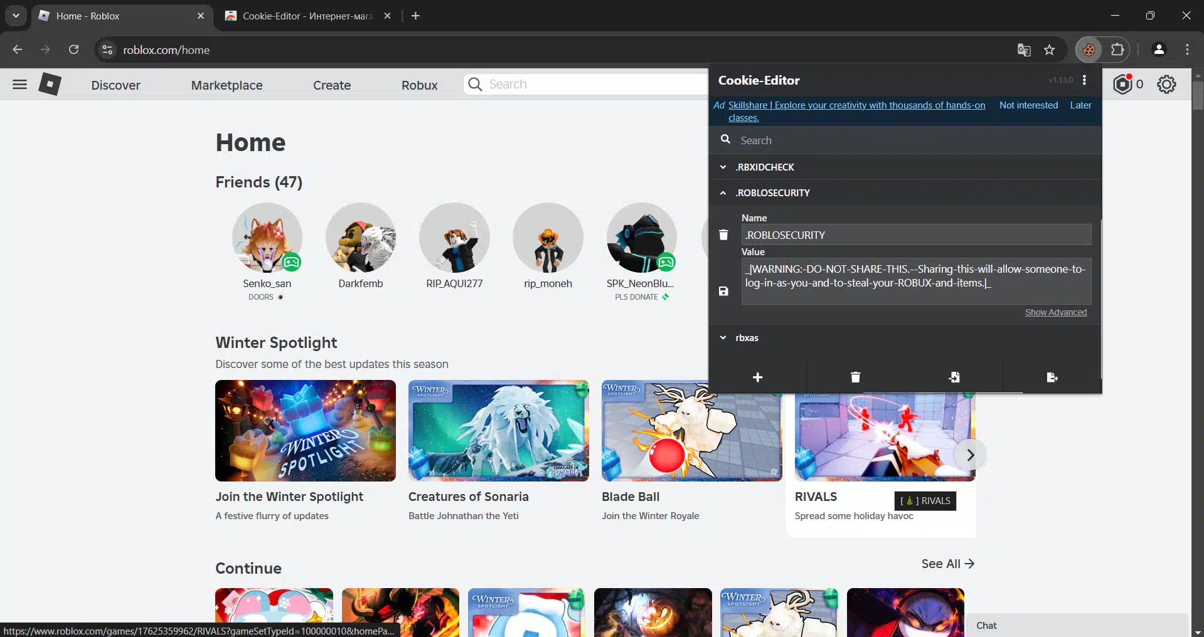
Task: Delete all cookies in Cookie-Editor footer
Action: tap(855, 377)
